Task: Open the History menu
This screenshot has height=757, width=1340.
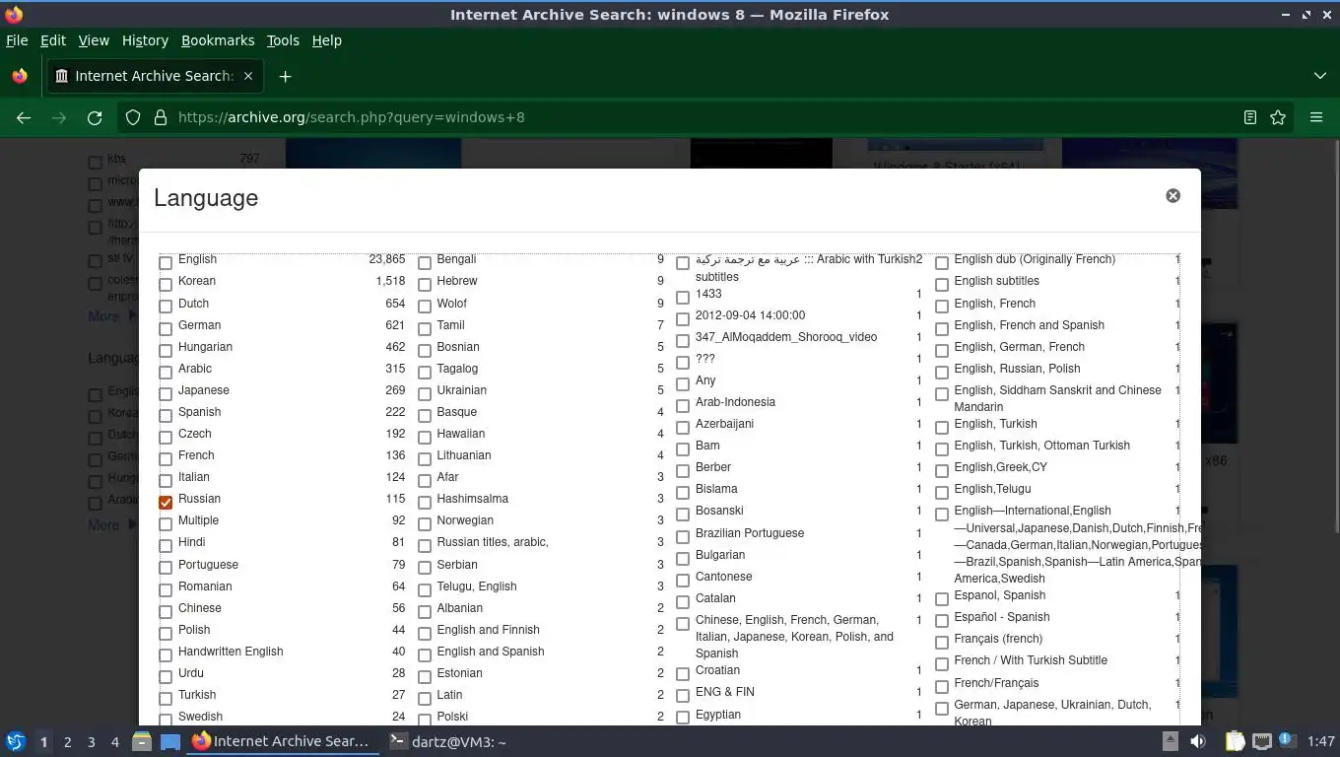Action: (145, 40)
